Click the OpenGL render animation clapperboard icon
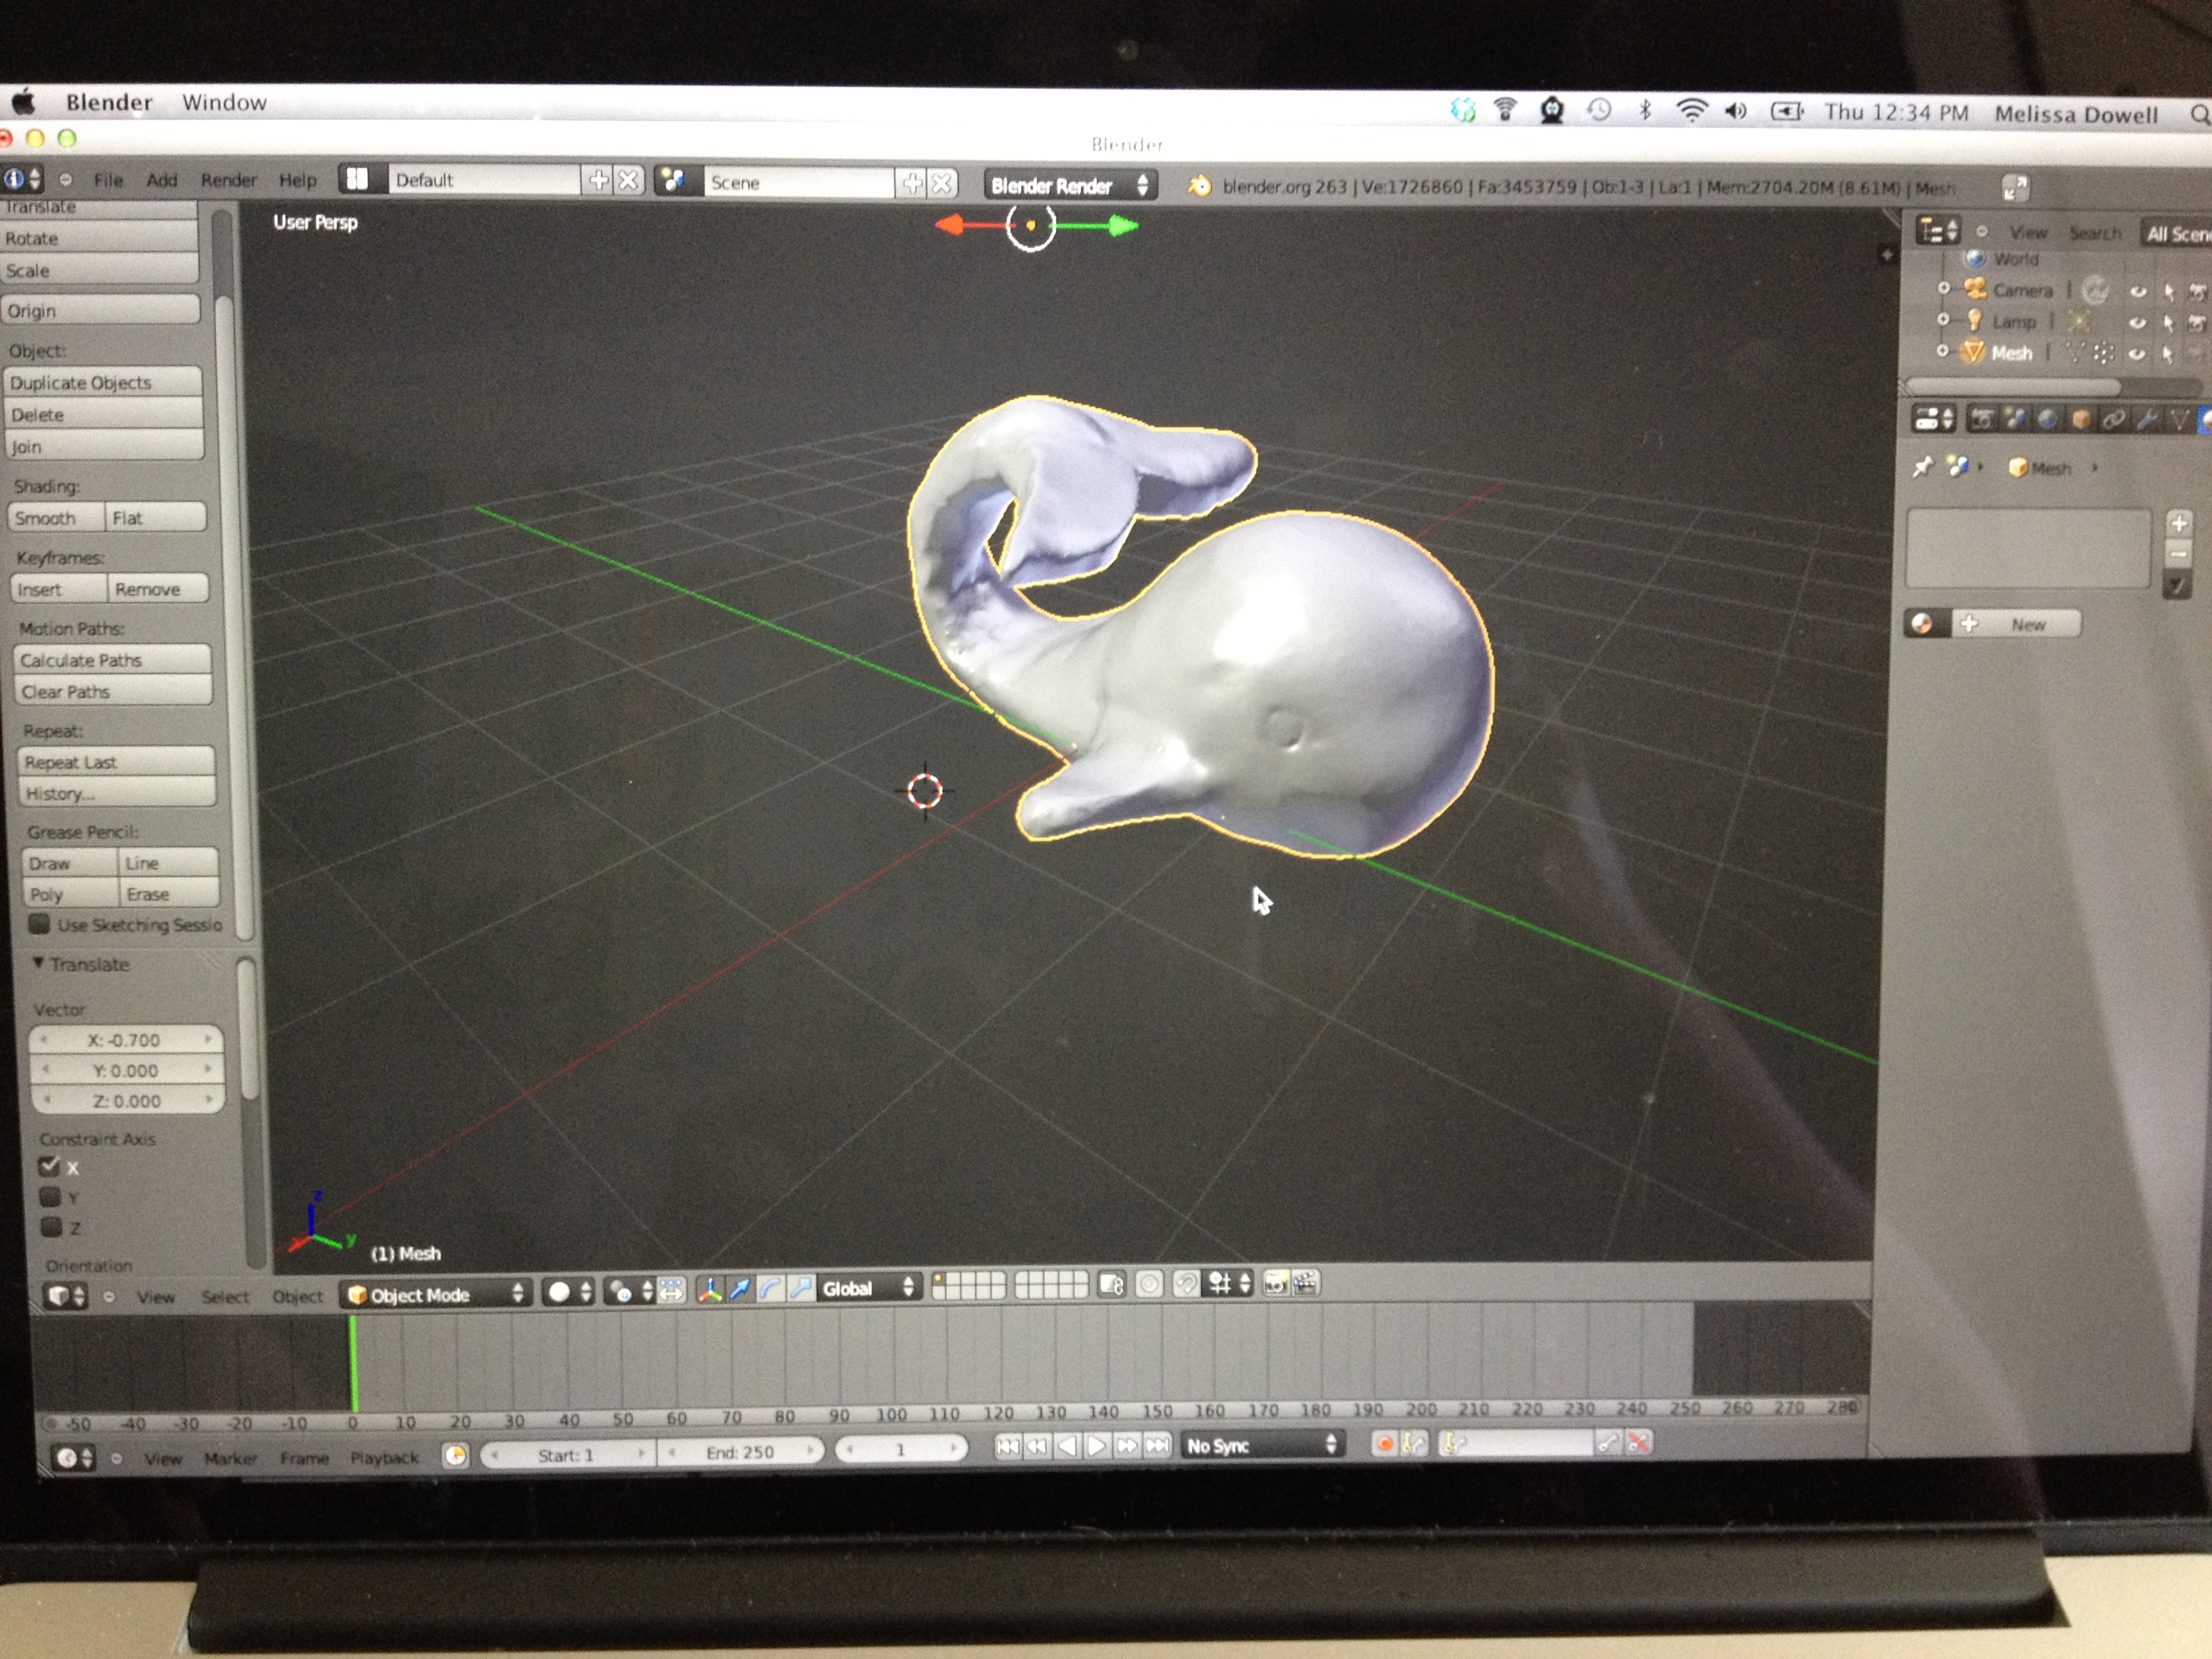2212x1659 pixels. pyautogui.click(x=1305, y=1284)
